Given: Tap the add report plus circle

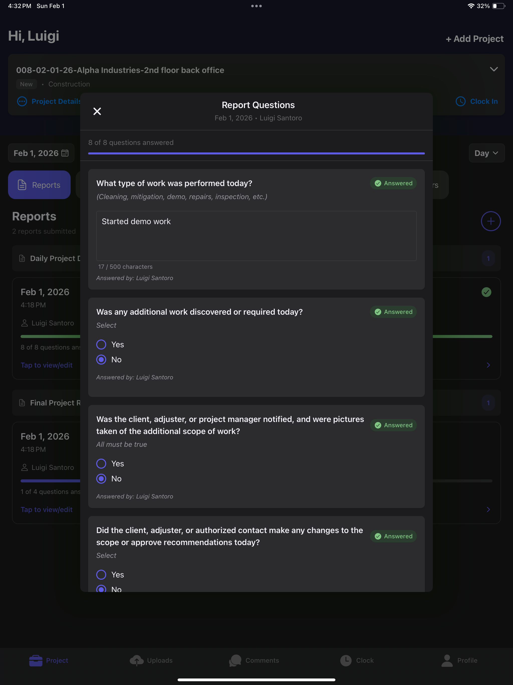Looking at the screenshot, I should pyautogui.click(x=491, y=221).
